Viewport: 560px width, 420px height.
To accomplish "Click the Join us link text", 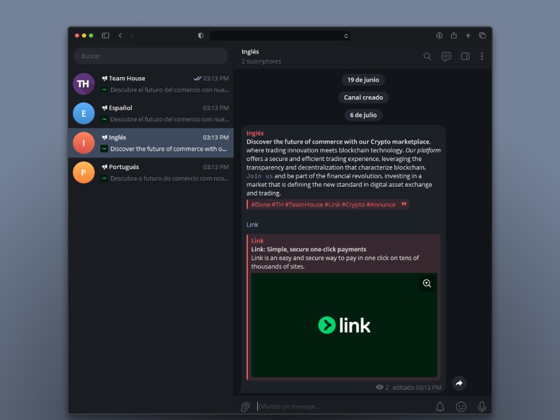I will [260, 176].
